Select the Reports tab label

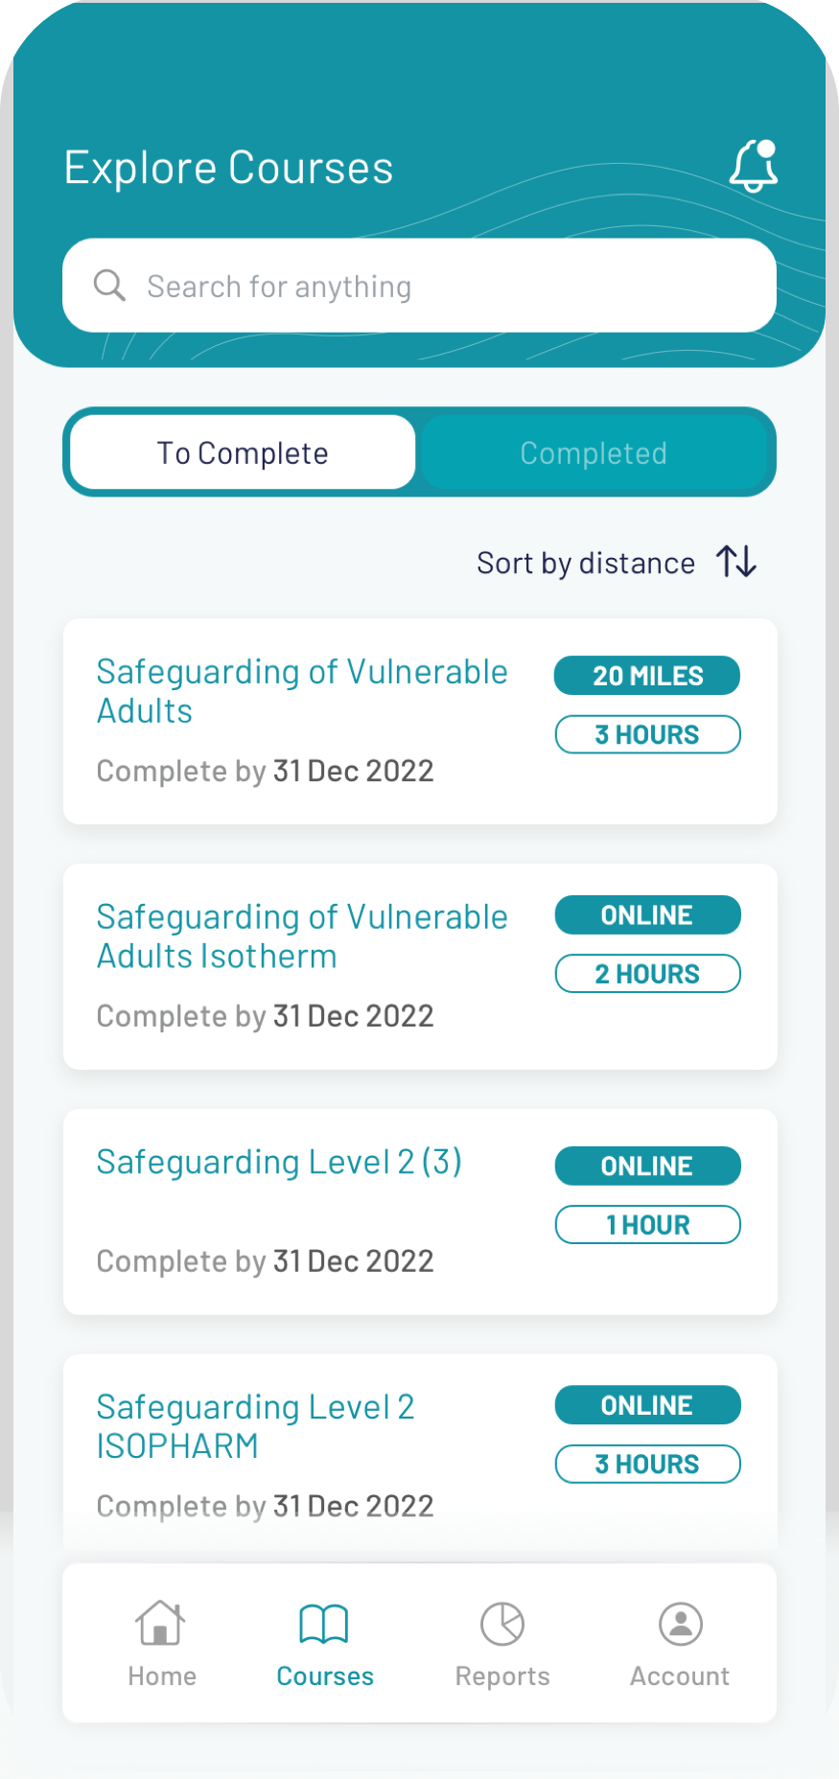point(502,1676)
